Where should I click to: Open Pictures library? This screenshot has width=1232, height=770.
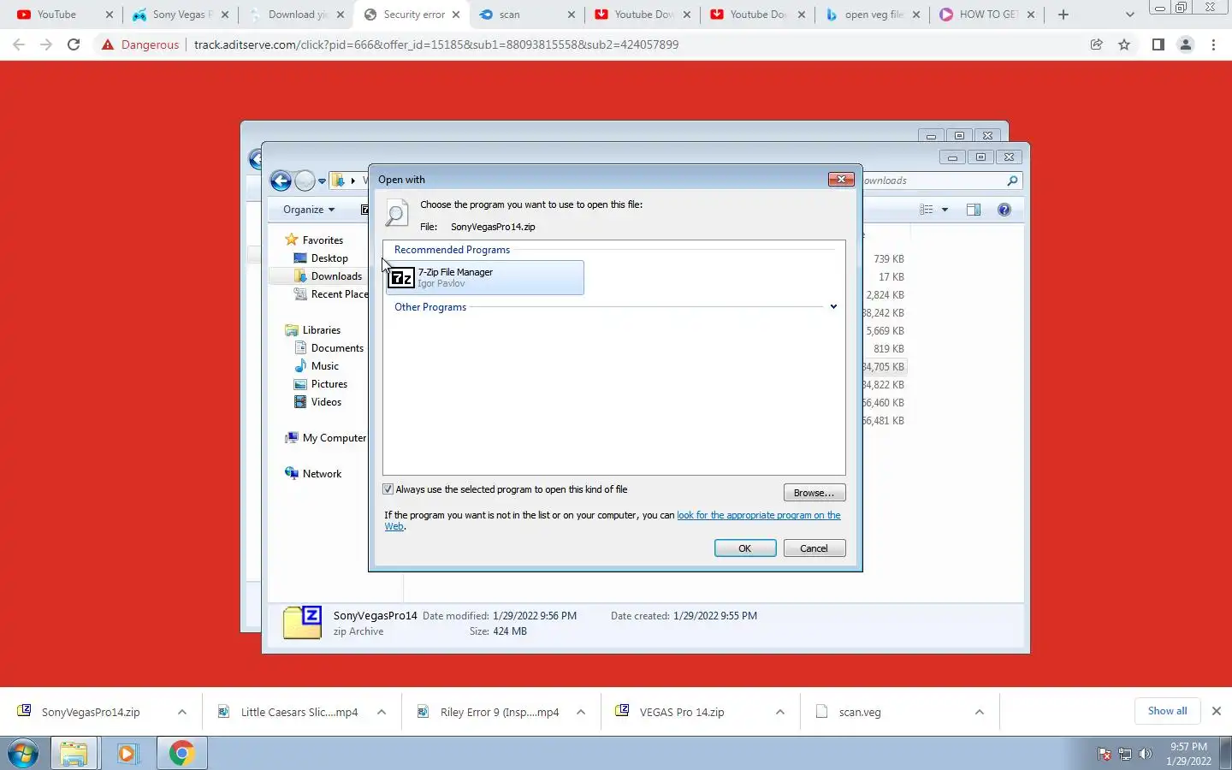(x=329, y=384)
